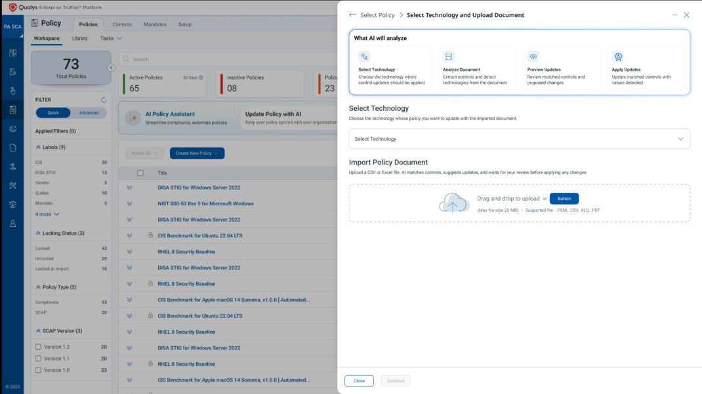Switch to the Policies tab

88,25
